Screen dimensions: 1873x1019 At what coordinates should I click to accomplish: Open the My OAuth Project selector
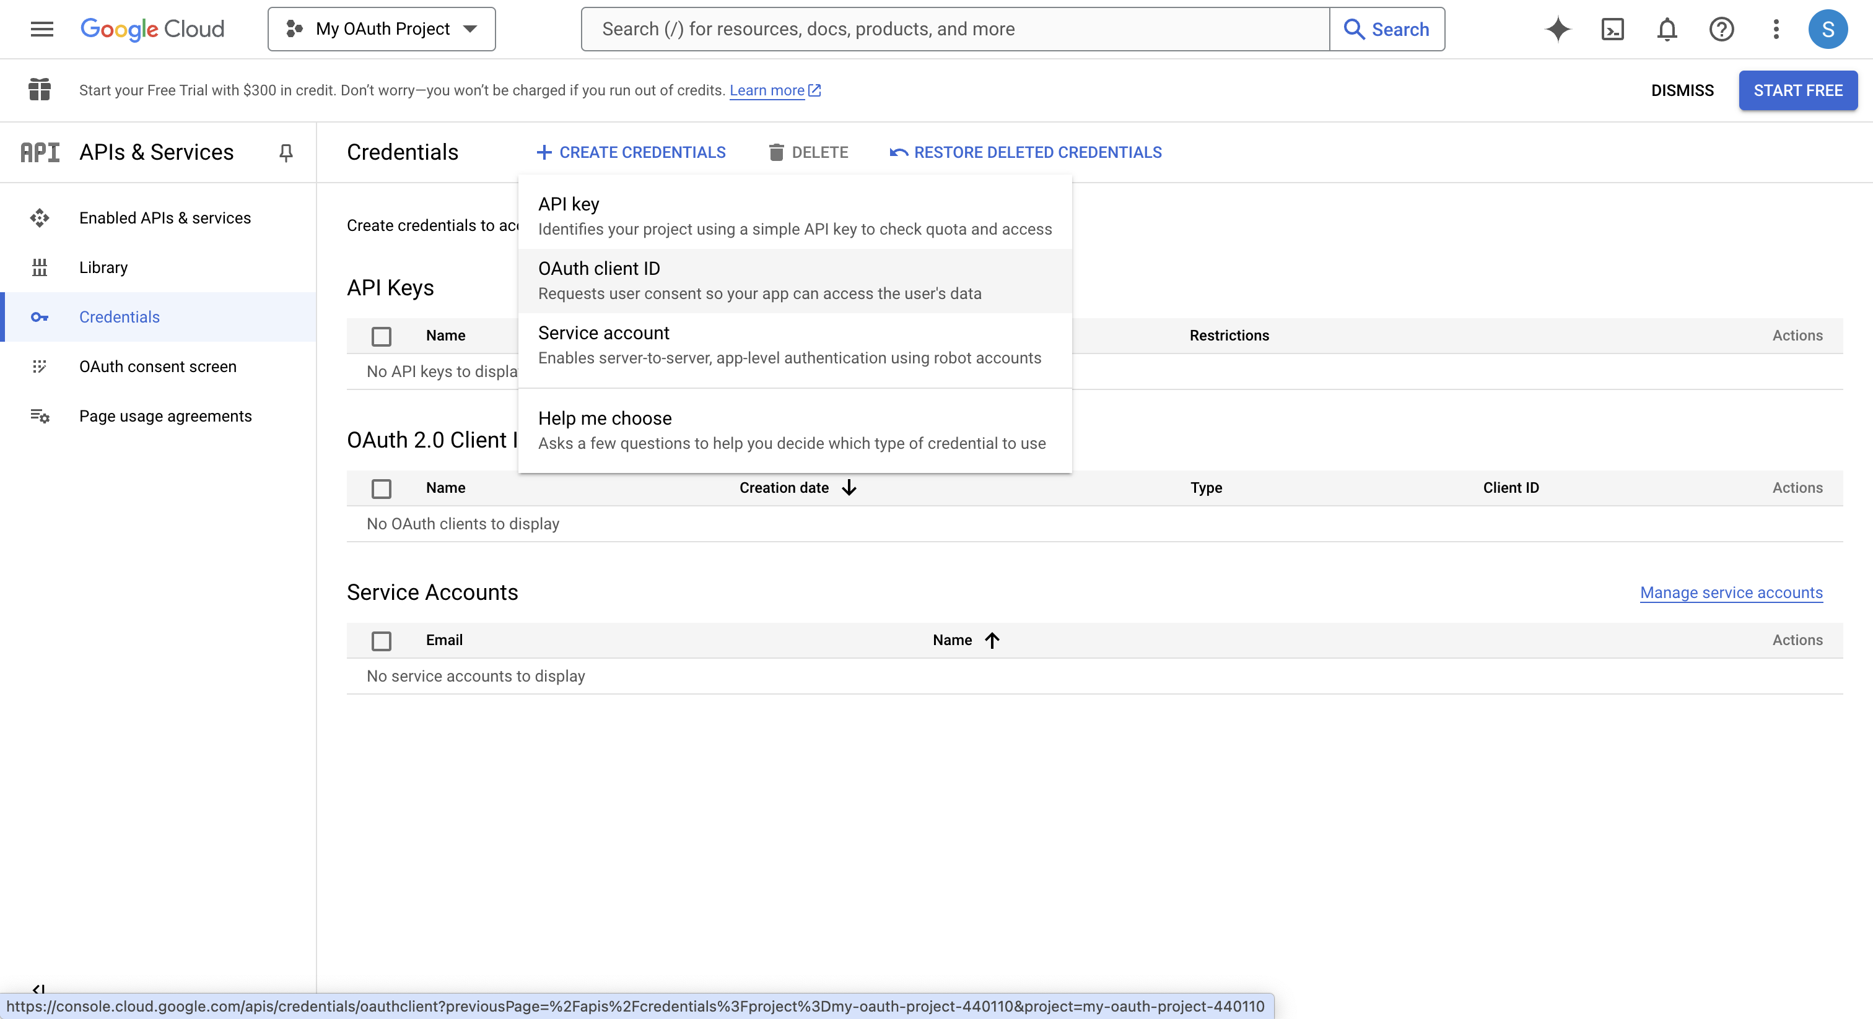tap(382, 29)
